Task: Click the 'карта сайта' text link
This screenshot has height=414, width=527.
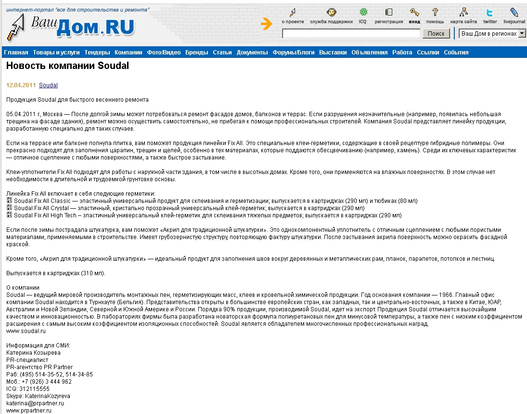Action: click(x=463, y=22)
